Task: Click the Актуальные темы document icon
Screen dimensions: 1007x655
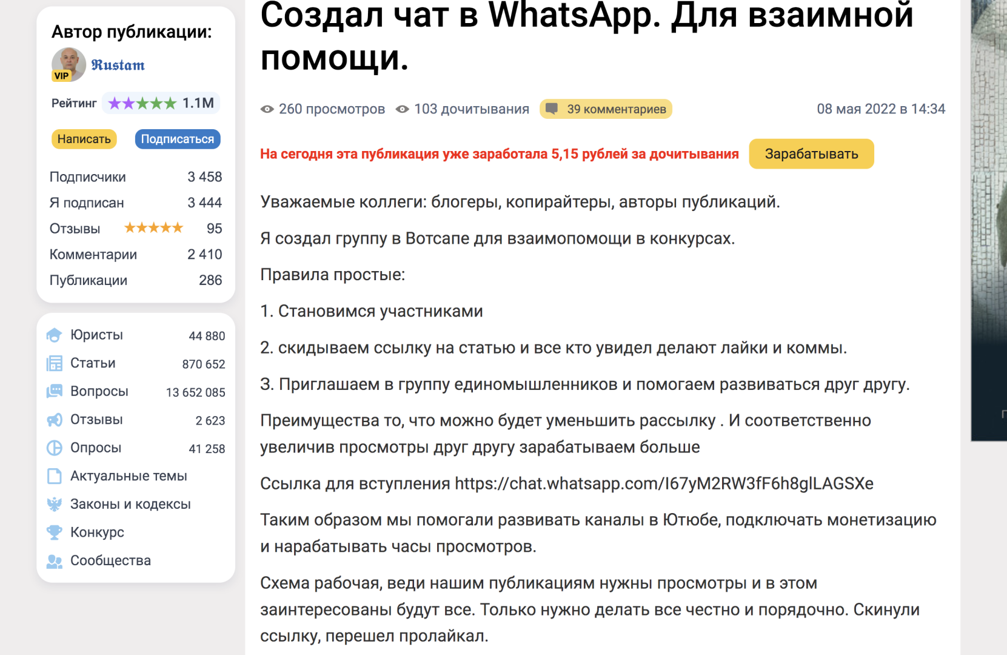Action: pos(55,476)
